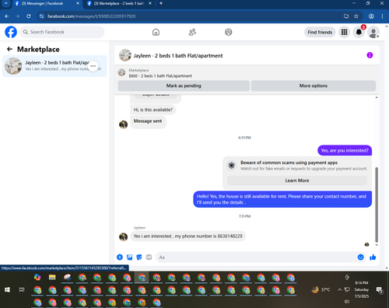
Task: Click Jayleen's avatar beside phone number message
Action: (x=123, y=236)
